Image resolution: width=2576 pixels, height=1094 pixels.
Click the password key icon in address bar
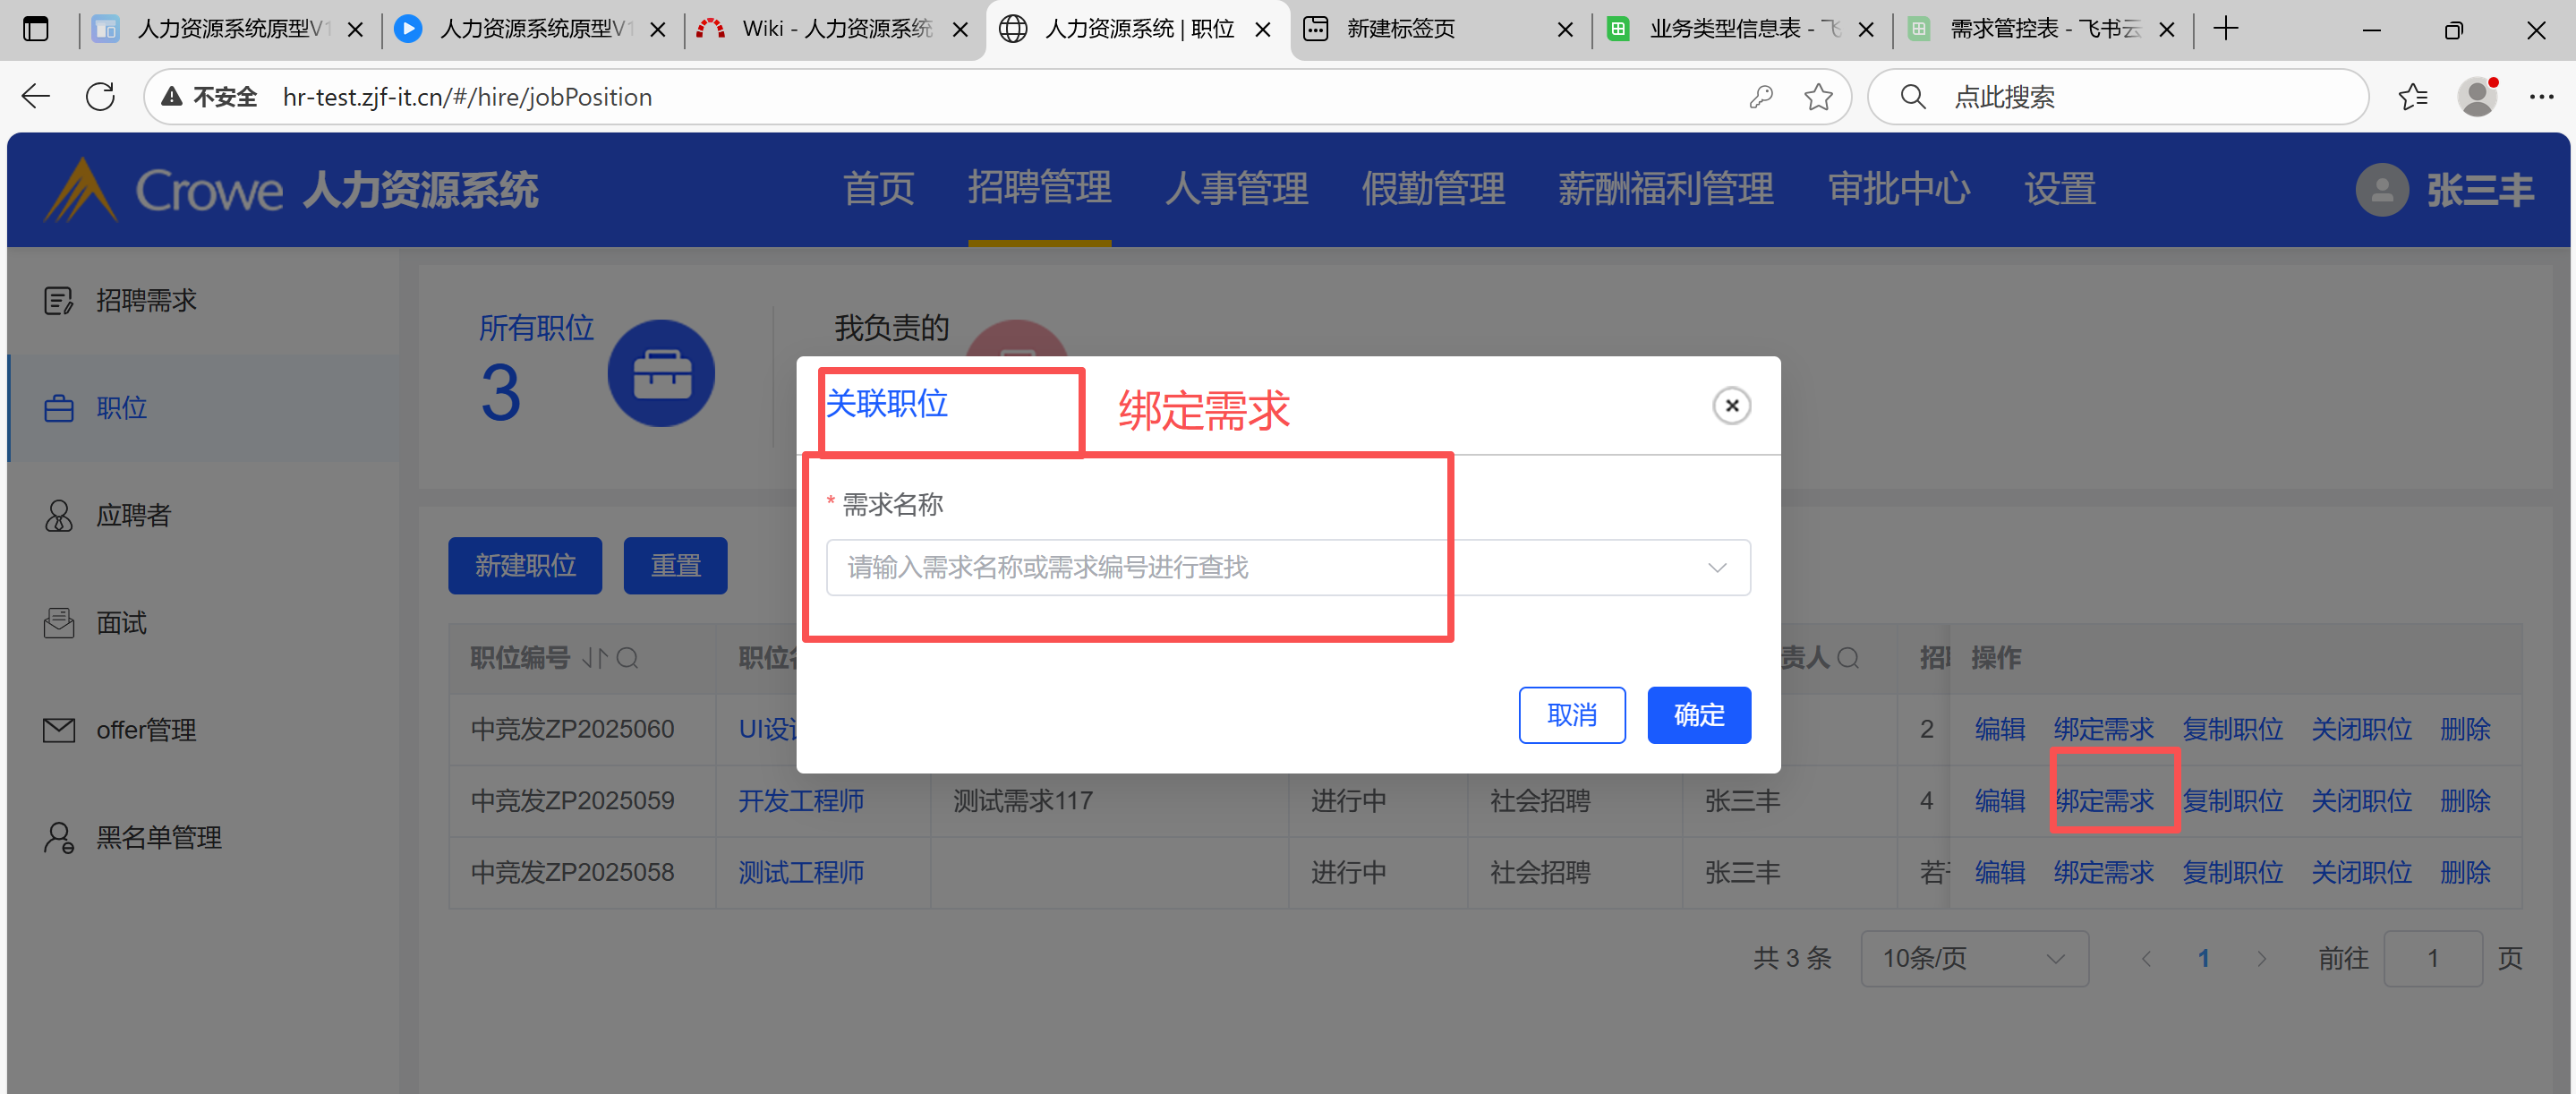(1761, 97)
